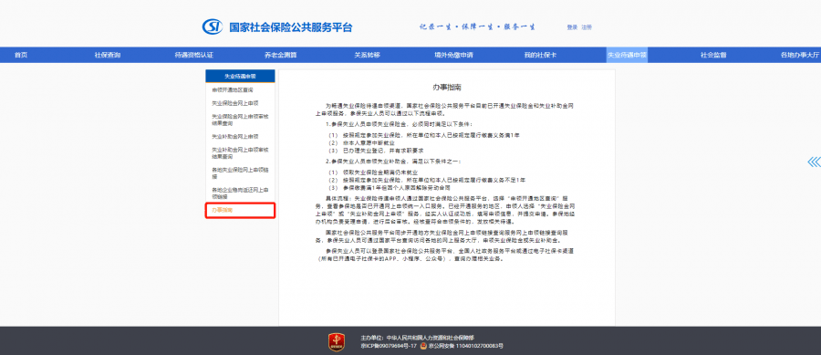Click the double-chevron arrow at right edge
821x355 pixels.
(x=815, y=162)
